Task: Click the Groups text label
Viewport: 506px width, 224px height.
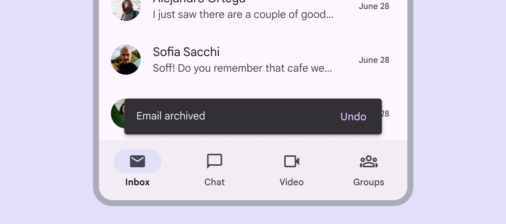Action: click(369, 182)
